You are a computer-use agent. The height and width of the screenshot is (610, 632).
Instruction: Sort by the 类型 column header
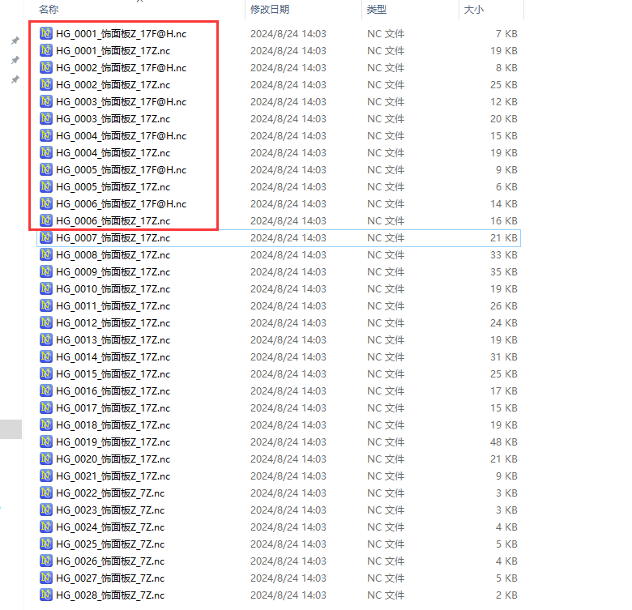click(x=377, y=9)
